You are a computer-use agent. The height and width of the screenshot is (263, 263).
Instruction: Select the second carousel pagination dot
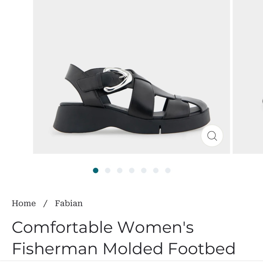coord(108,171)
